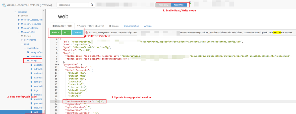The image size is (296, 114).
Task: Open the Ansible tab
Action: click(148, 26)
